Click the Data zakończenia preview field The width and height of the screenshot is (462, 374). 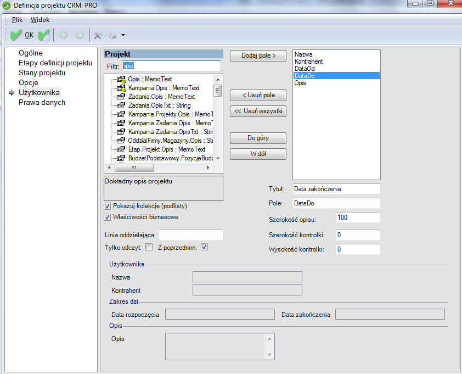coord(390,315)
